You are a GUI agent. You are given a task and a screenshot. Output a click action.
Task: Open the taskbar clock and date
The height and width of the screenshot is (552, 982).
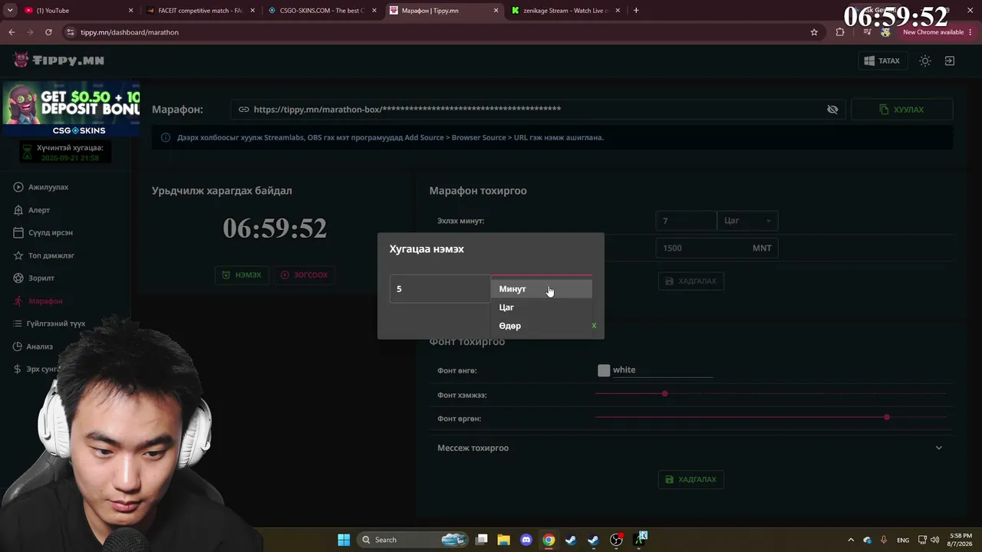pyautogui.click(x=961, y=540)
